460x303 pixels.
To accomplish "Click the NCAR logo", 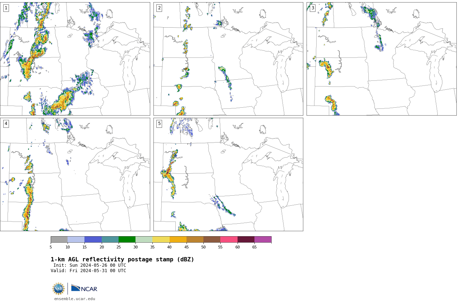I will pyautogui.click(x=84, y=288).
